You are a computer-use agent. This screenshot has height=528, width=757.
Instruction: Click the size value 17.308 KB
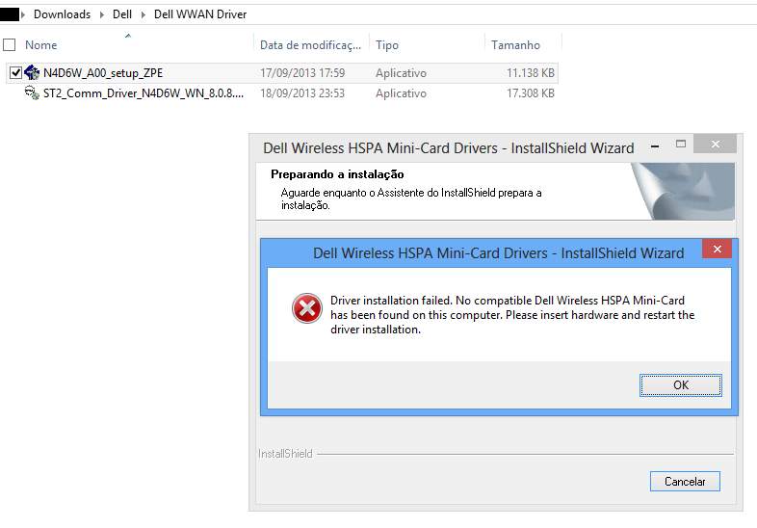point(530,93)
